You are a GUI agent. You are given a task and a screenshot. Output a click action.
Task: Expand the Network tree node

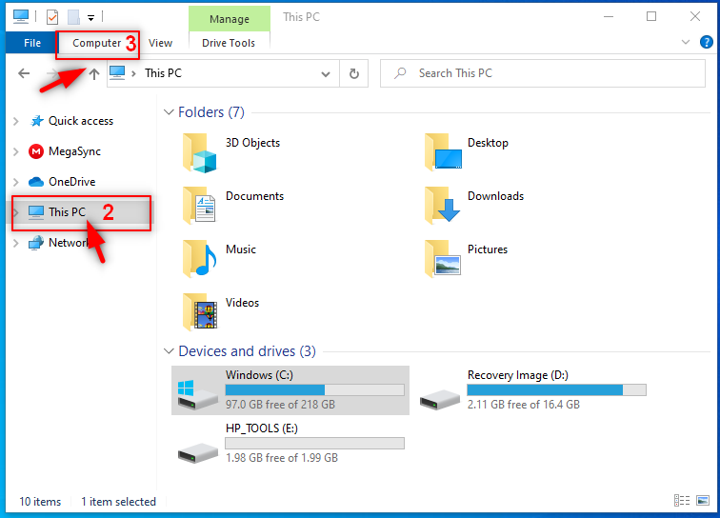tap(16, 243)
